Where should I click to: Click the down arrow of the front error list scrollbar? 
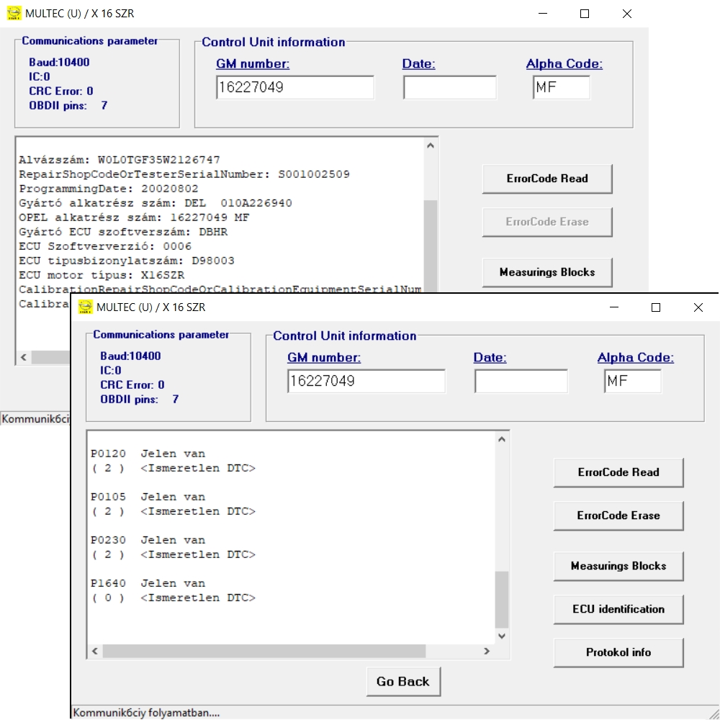pyautogui.click(x=502, y=636)
